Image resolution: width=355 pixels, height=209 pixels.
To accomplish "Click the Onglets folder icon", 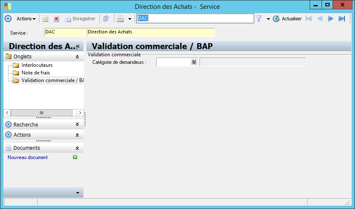I will [x=8, y=56].
